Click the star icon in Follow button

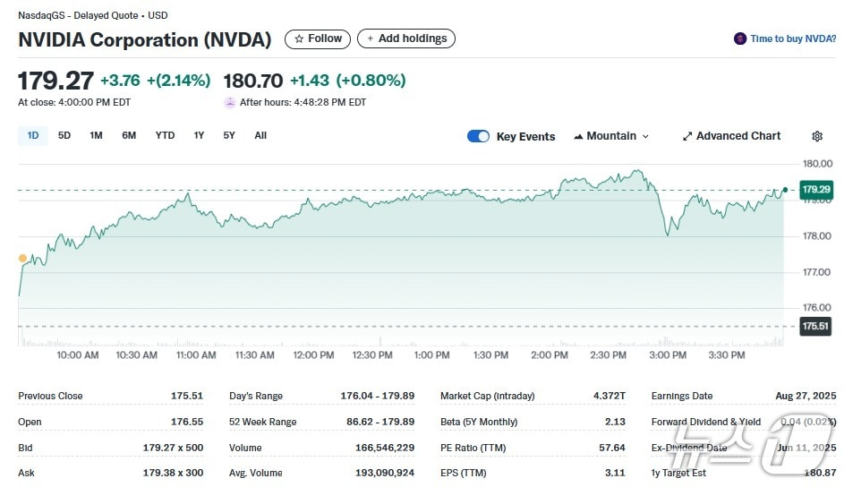pyautogui.click(x=299, y=38)
